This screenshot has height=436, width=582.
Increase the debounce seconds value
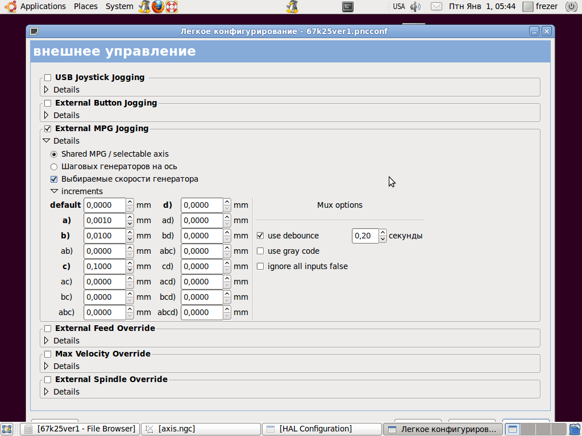383,232
